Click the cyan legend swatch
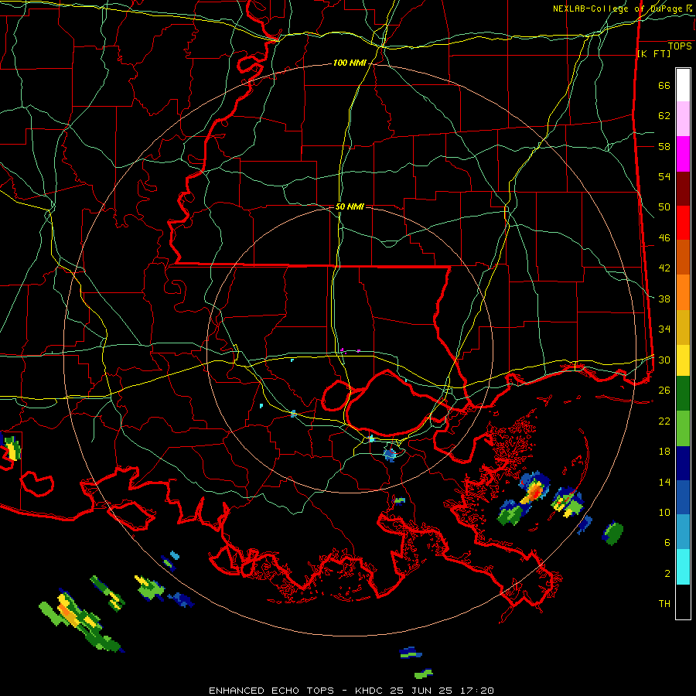 (683, 567)
